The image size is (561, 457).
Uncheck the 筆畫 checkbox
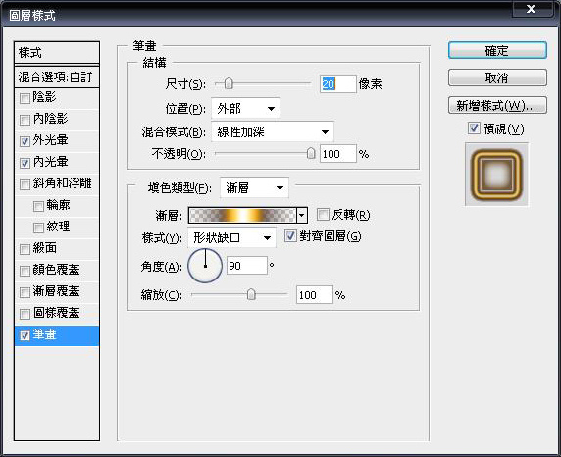25,335
